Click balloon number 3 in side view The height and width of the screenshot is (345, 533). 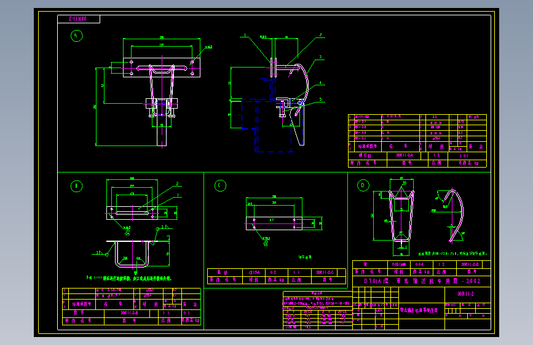[320, 56]
